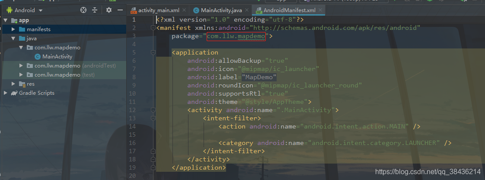This screenshot has width=485, height=180.
Task: Close the activity_main.xml tab
Action: point(185,10)
